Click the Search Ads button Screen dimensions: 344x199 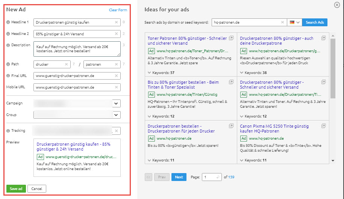315,22
